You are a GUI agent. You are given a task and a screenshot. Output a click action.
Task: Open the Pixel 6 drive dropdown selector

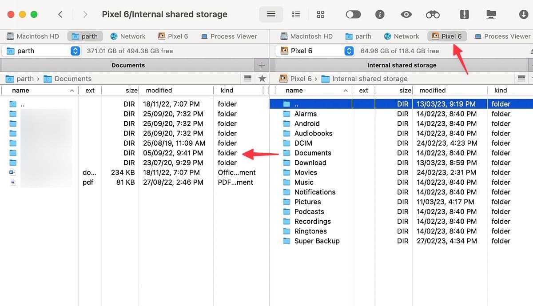pyautogui.click(x=348, y=51)
